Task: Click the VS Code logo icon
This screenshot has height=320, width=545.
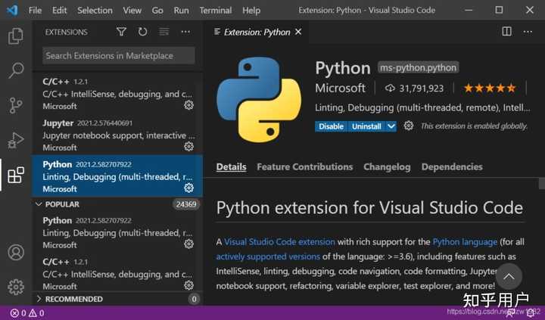Action: [x=12, y=10]
